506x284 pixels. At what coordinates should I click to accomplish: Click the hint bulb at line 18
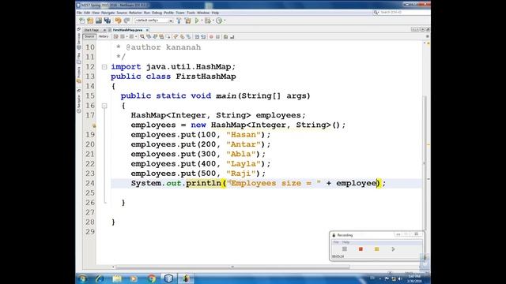94,125
